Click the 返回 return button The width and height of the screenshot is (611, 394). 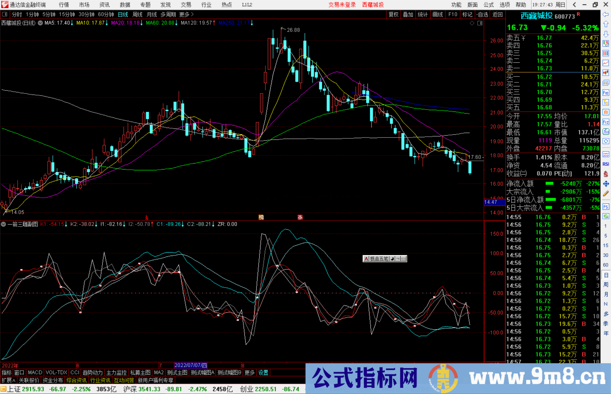[497, 14]
